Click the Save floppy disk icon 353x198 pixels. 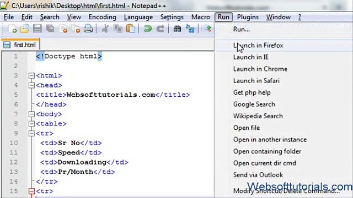tap(38, 29)
